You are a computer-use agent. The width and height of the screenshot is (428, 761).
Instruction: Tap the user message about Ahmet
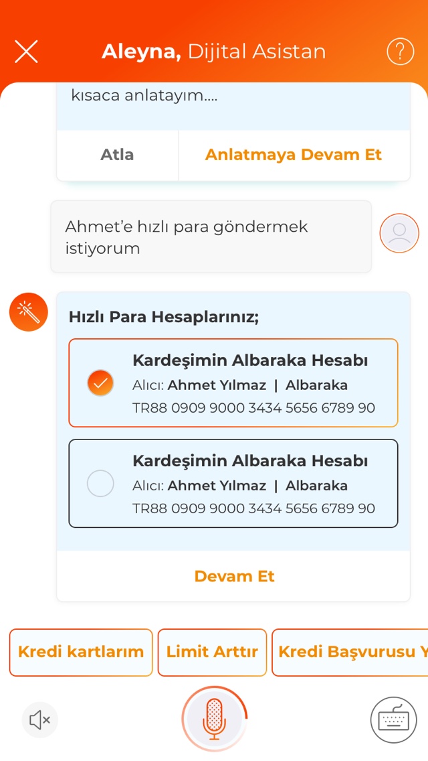[x=211, y=237]
